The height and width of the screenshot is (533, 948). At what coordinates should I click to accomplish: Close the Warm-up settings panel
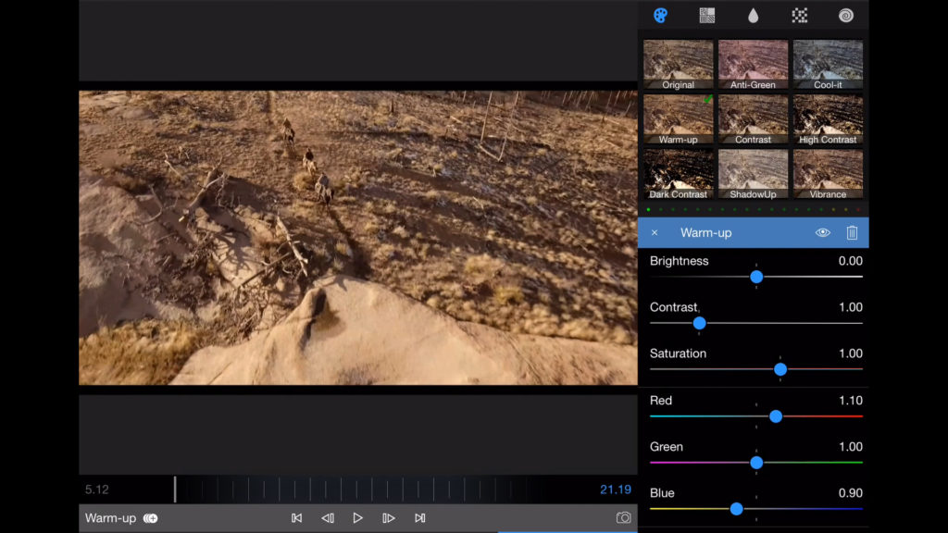coord(655,233)
